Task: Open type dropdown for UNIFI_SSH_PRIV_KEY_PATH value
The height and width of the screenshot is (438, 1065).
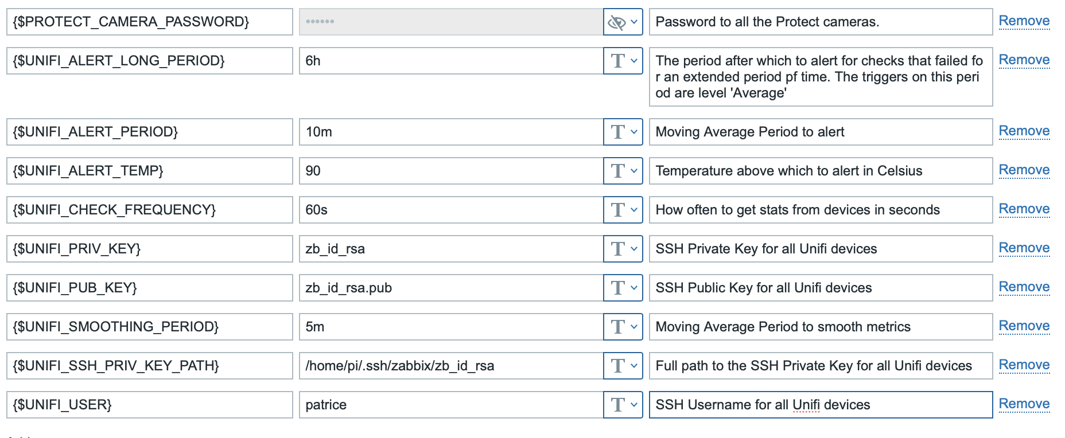Action: point(623,366)
